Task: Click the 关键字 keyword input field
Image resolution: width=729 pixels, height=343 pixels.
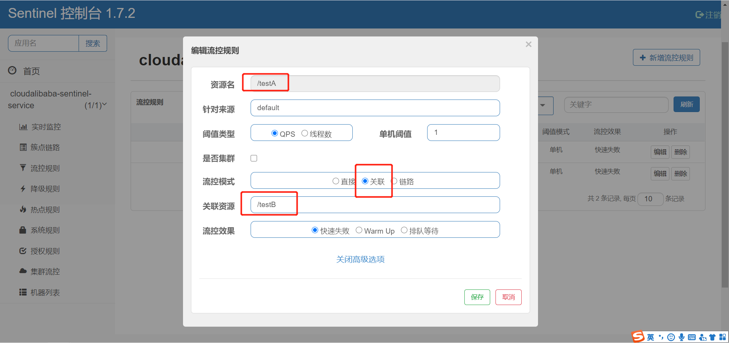Action: coord(616,104)
